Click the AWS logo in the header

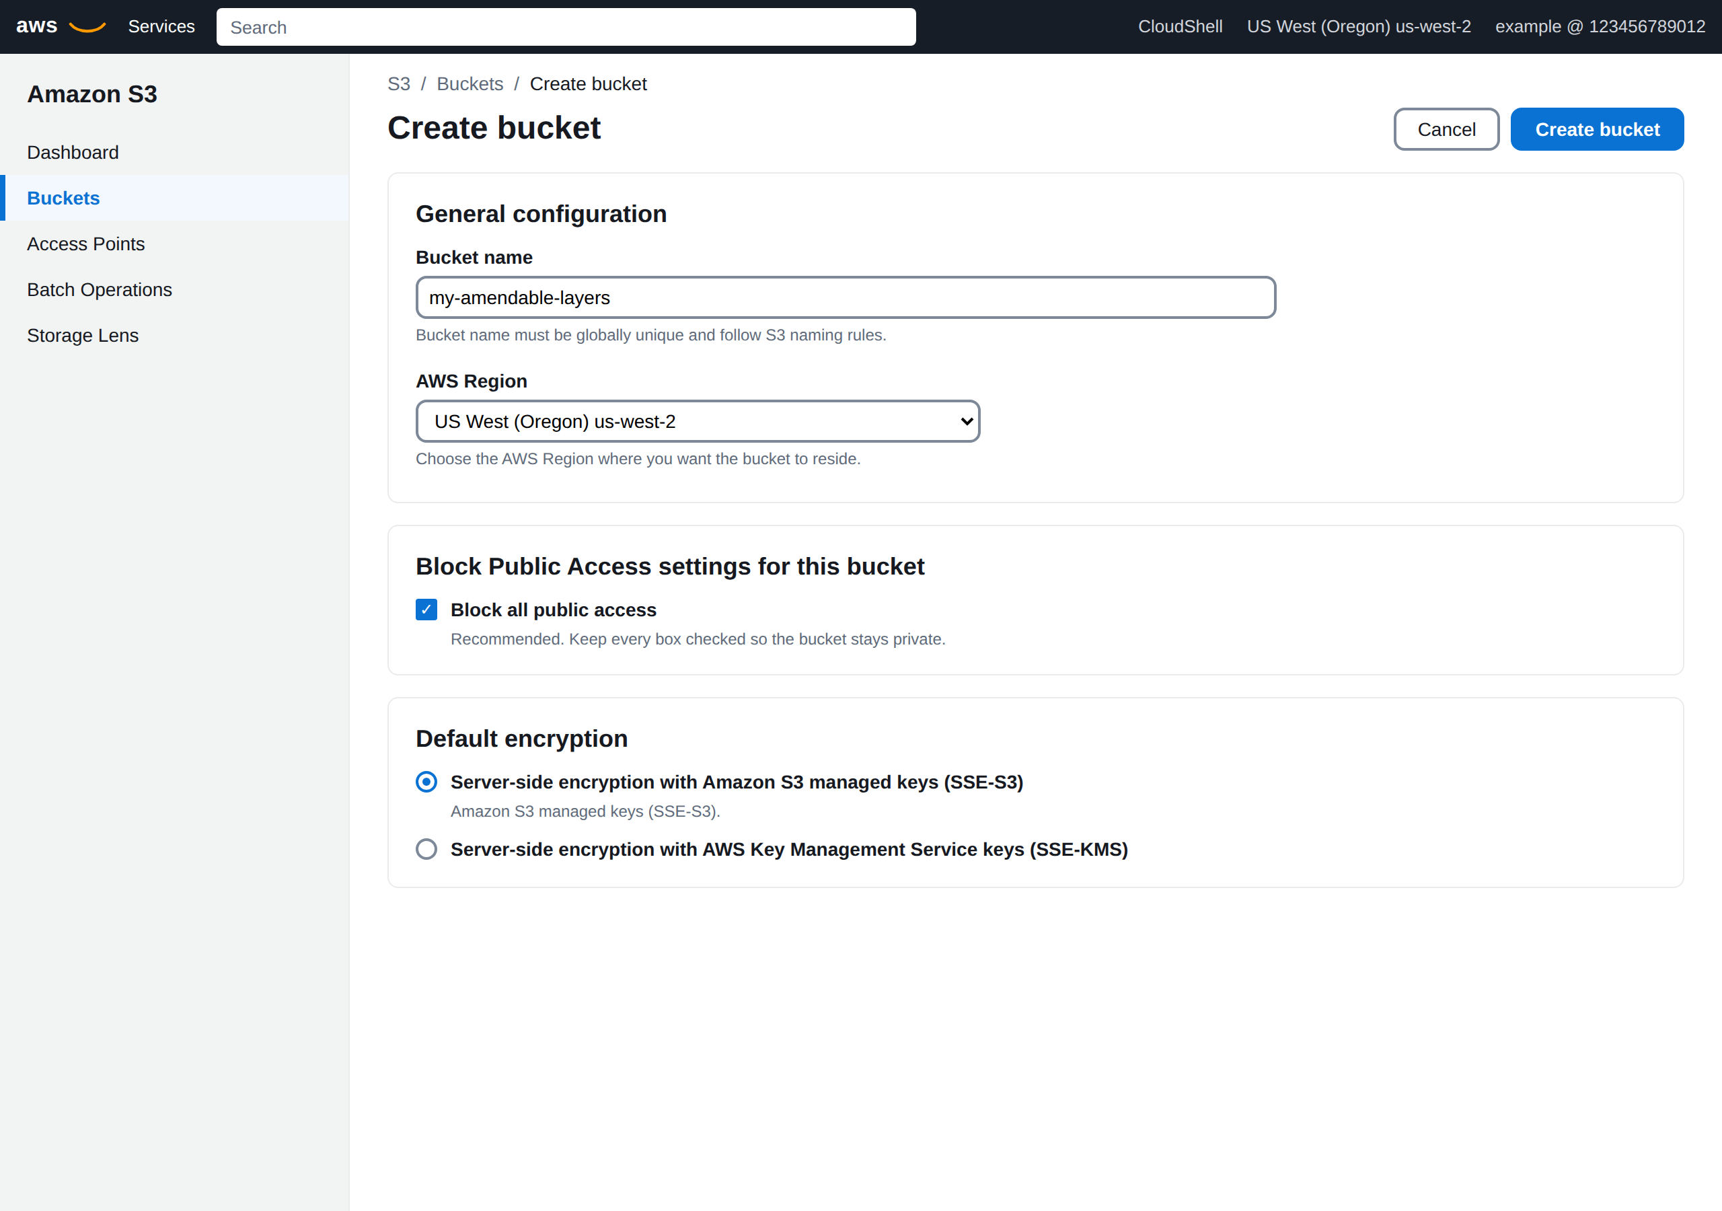(x=60, y=26)
